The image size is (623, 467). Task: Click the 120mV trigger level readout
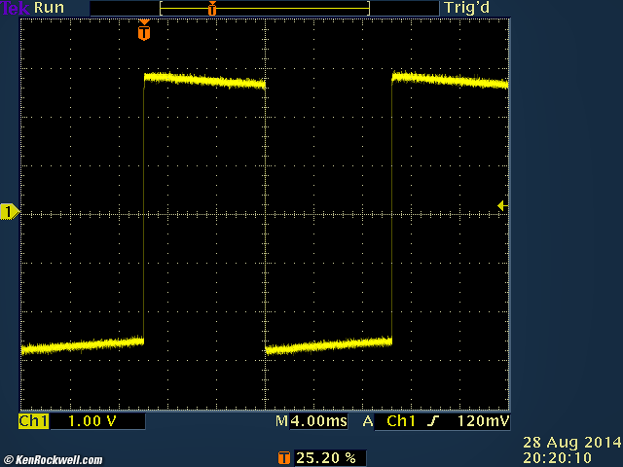point(483,421)
